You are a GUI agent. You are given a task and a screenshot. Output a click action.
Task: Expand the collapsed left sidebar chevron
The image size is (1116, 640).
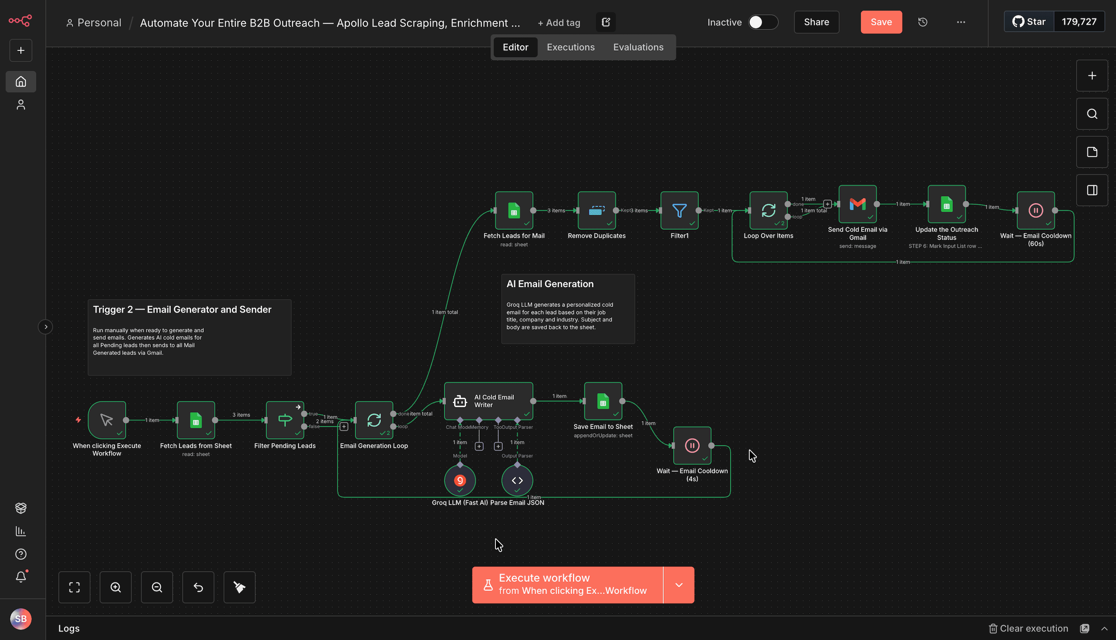(45, 327)
